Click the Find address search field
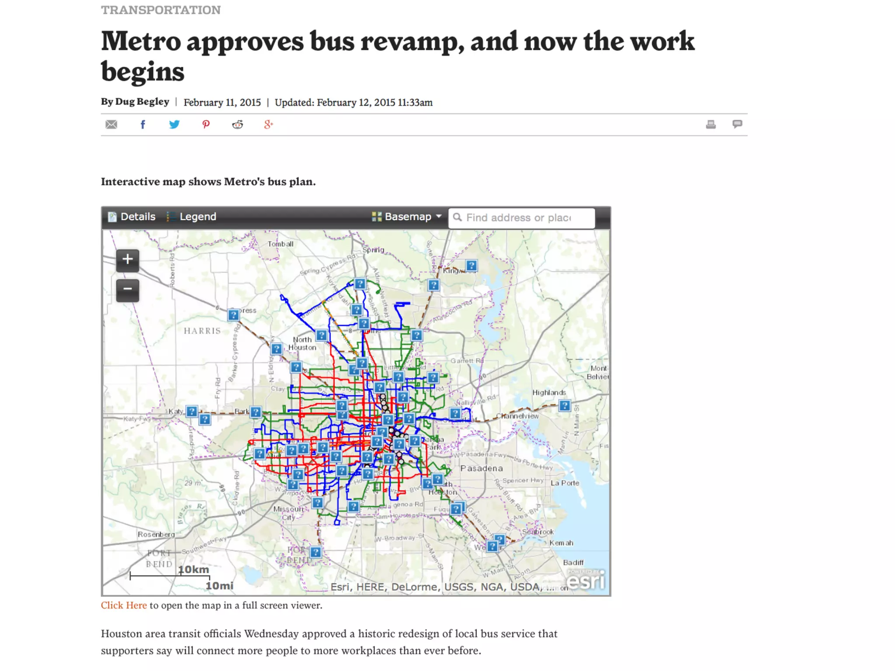 [524, 218]
